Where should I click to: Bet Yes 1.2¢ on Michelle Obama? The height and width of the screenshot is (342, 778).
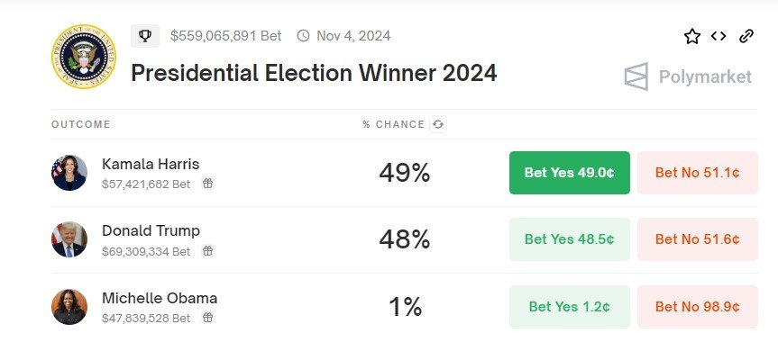point(570,307)
